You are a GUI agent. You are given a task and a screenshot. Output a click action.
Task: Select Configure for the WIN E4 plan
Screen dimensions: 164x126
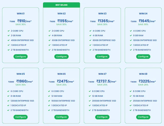143,56
